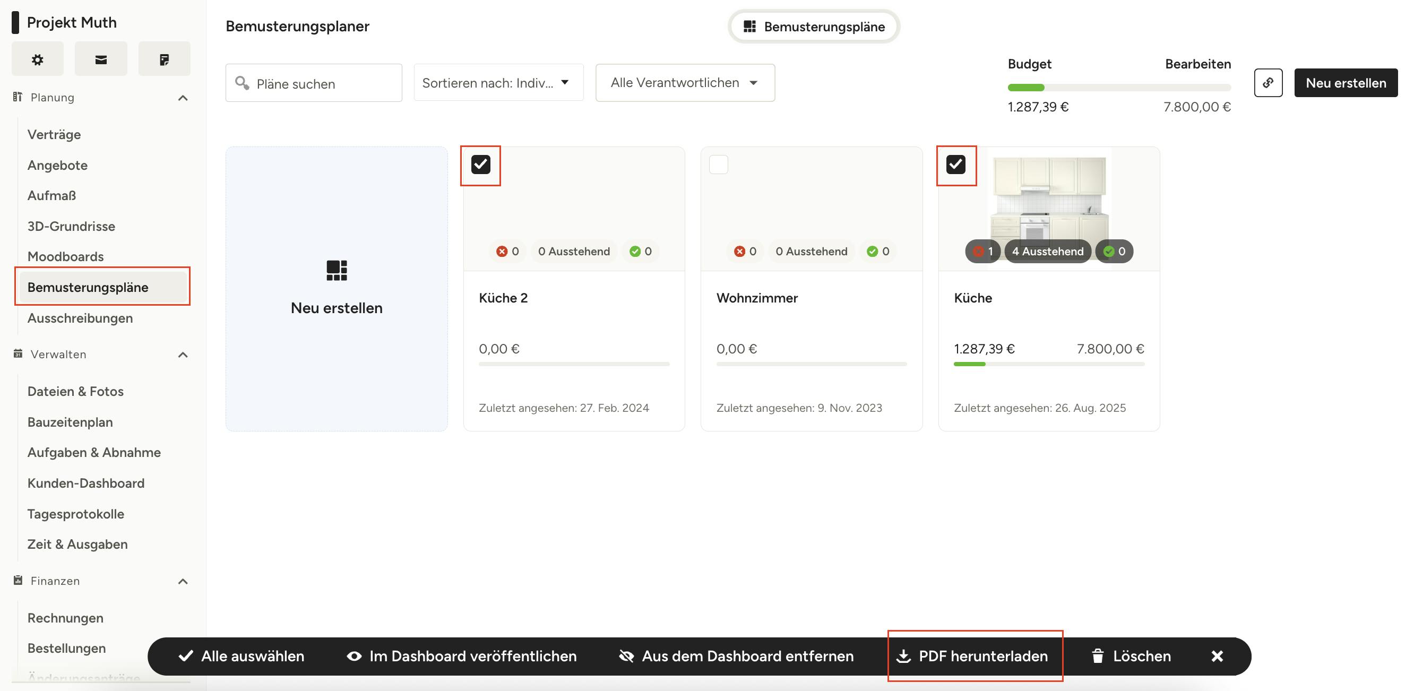Click the black Neu erstellen button

tap(1346, 83)
